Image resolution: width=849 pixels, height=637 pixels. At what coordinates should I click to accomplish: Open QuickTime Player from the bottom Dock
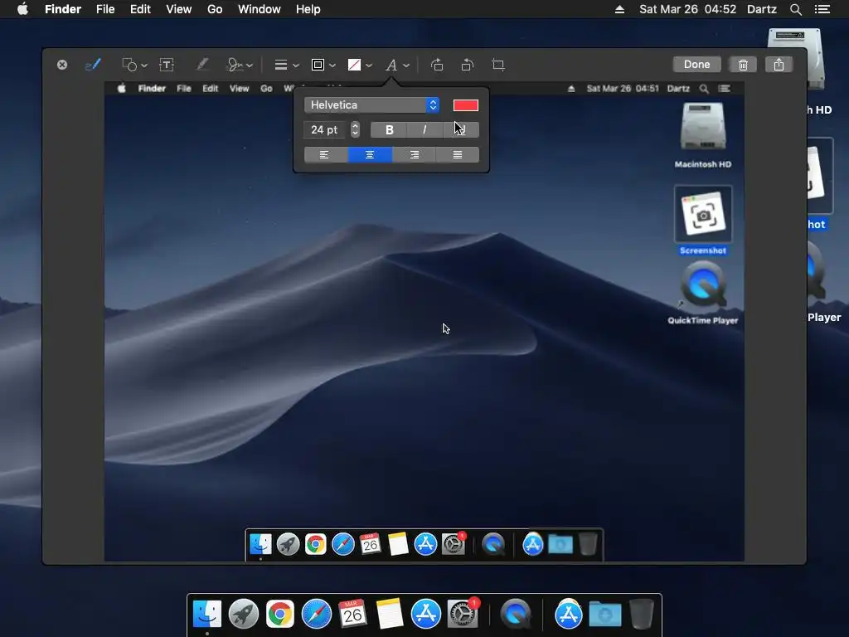pyautogui.click(x=516, y=614)
